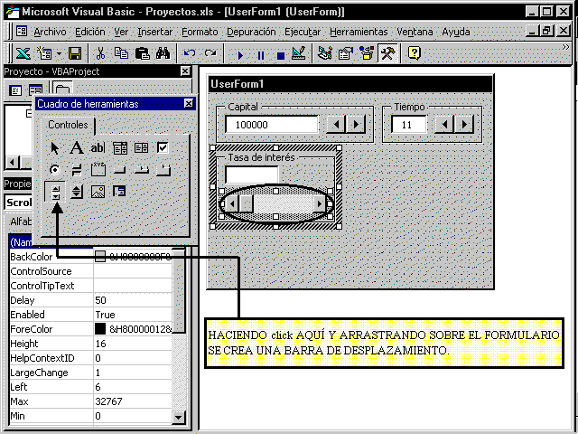Open the Ver menu
This screenshot has height=434, width=578.
121,33
